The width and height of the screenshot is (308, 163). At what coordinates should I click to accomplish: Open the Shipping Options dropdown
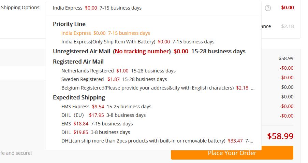pos(153,8)
